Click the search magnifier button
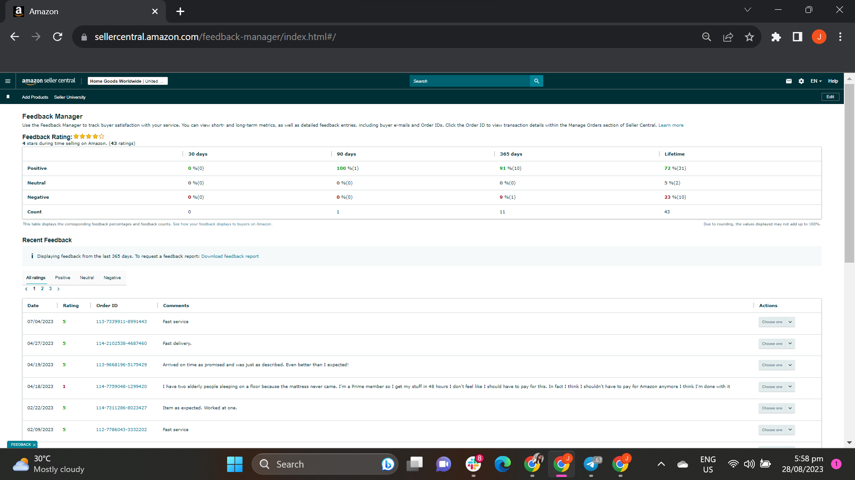This screenshot has height=480, width=855. pyautogui.click(x=537, y=81)
